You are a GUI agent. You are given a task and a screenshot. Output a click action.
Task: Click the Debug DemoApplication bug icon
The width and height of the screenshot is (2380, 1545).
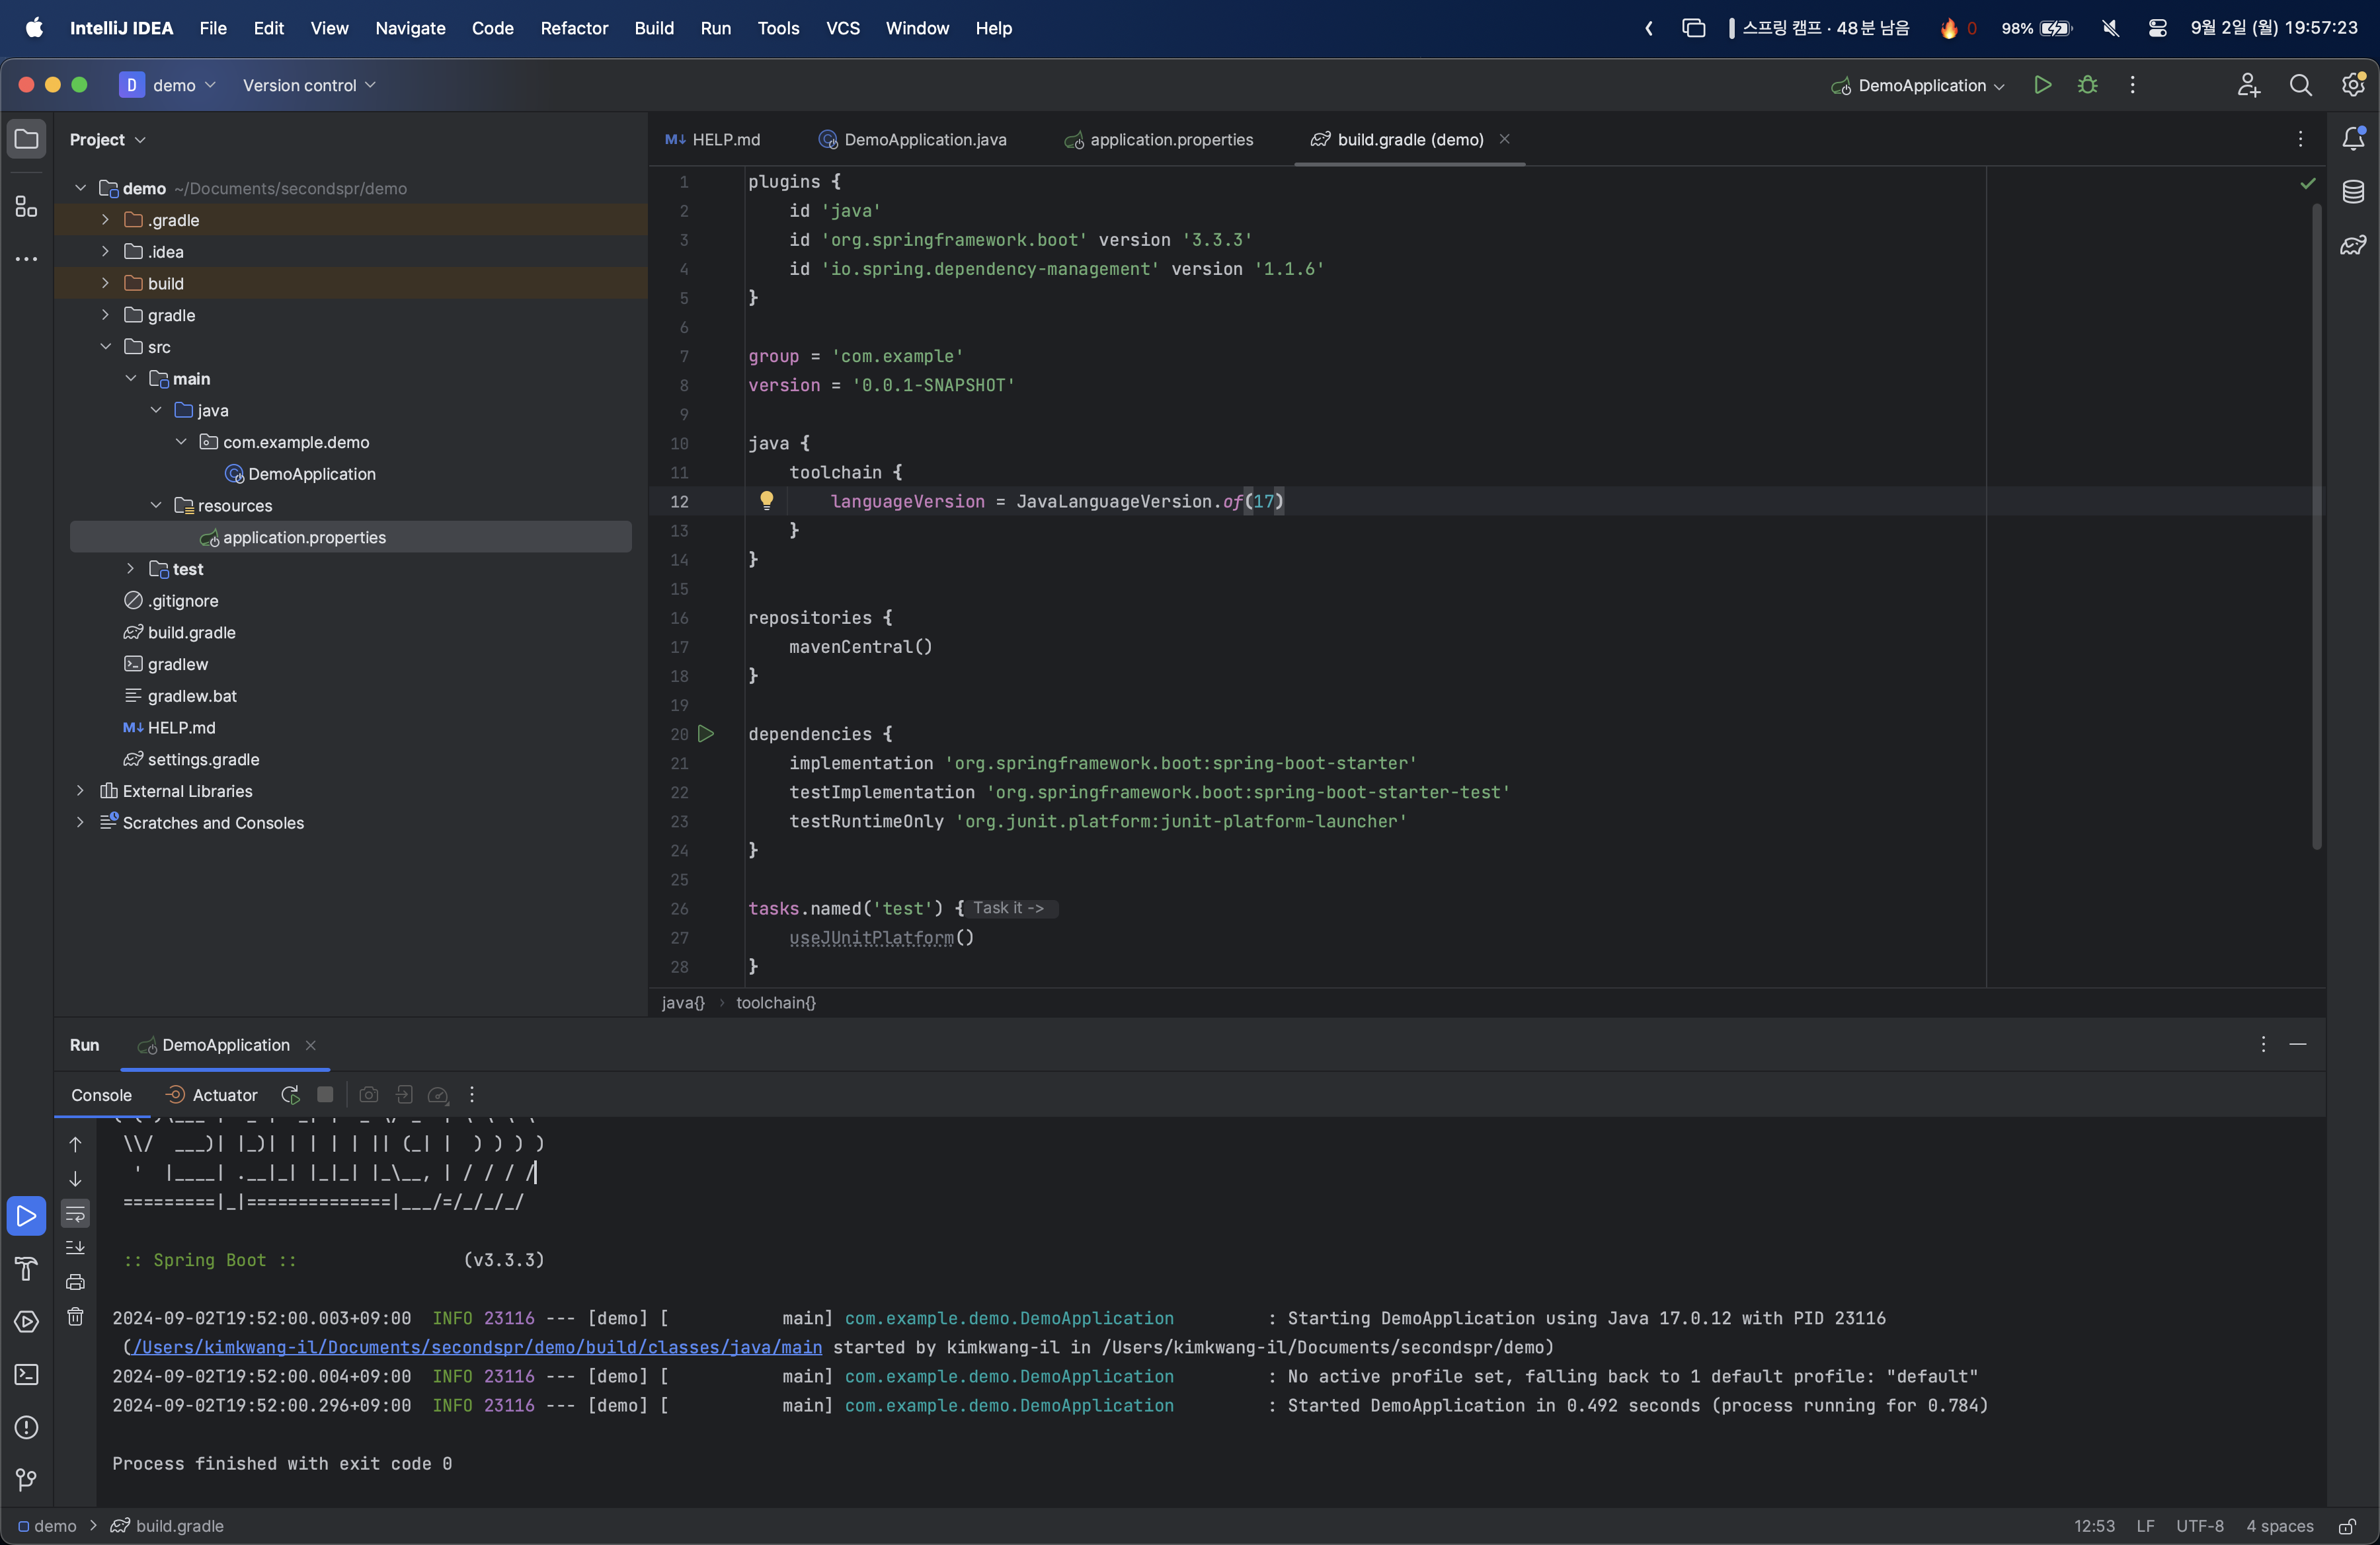[x=2087, y=85]
